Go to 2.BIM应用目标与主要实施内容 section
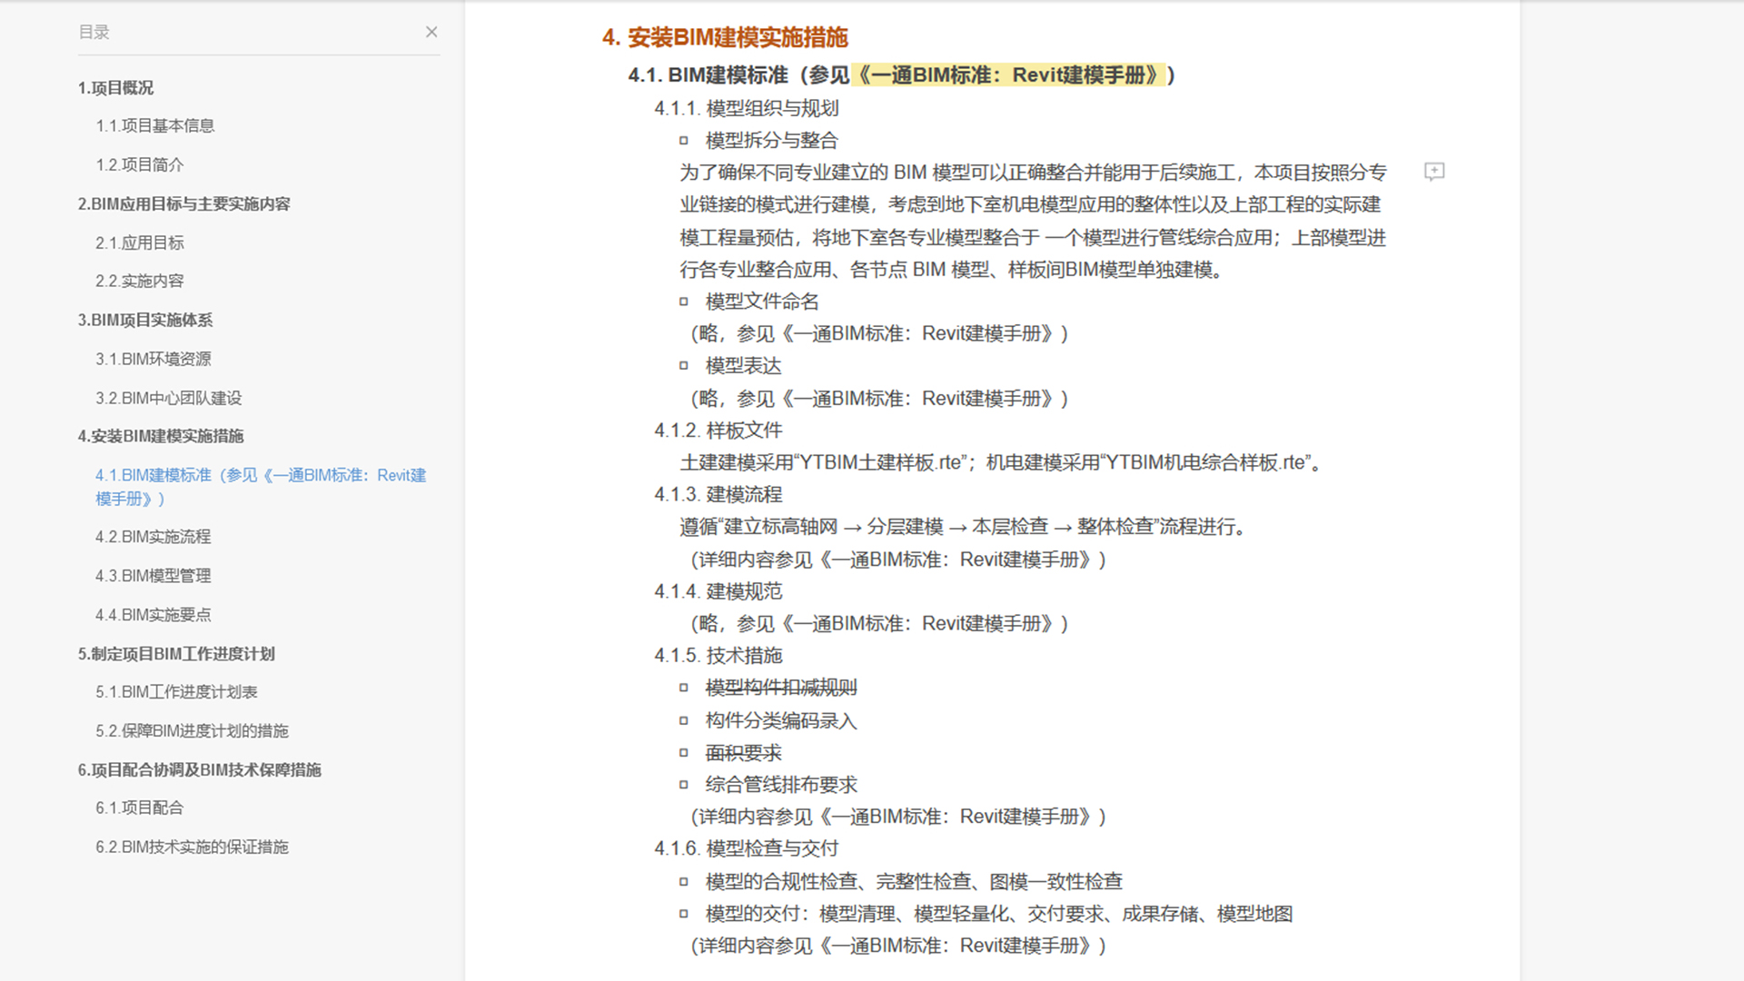Viewport: 1744px width, 981px height. pos(184,204)
